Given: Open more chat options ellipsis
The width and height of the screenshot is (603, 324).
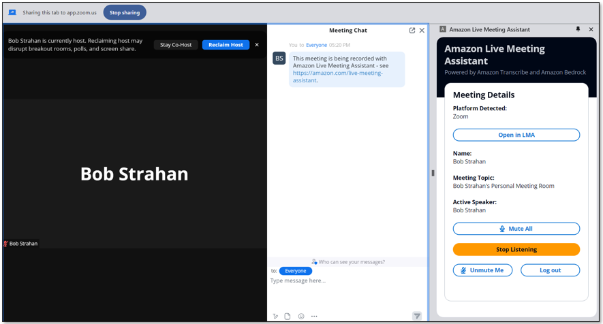Looking at the screenshot, I should pyautogui.click(x=314, y=317).
